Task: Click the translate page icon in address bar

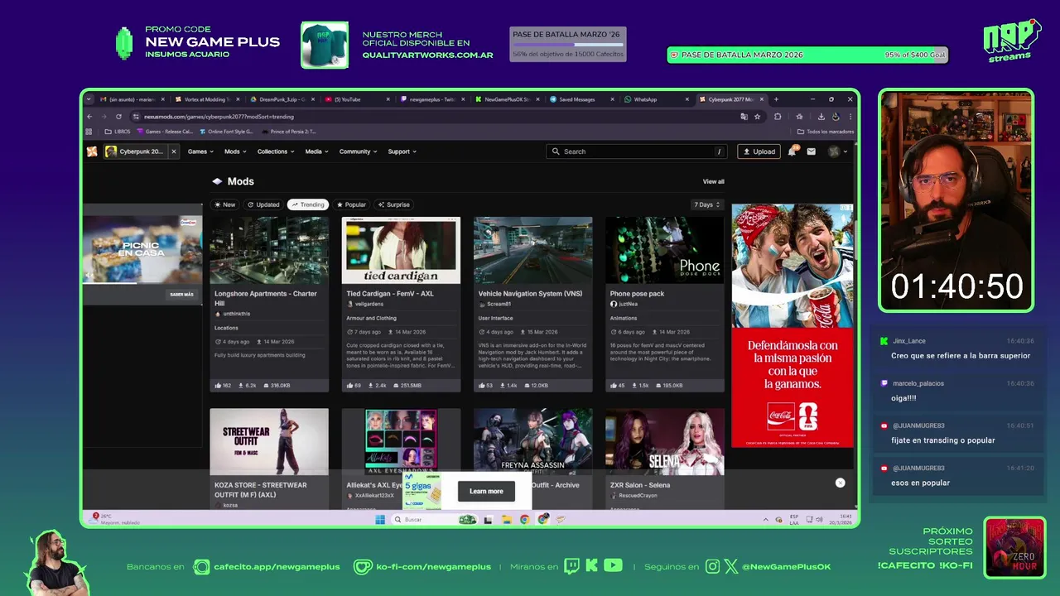Action: pos(744,117)
